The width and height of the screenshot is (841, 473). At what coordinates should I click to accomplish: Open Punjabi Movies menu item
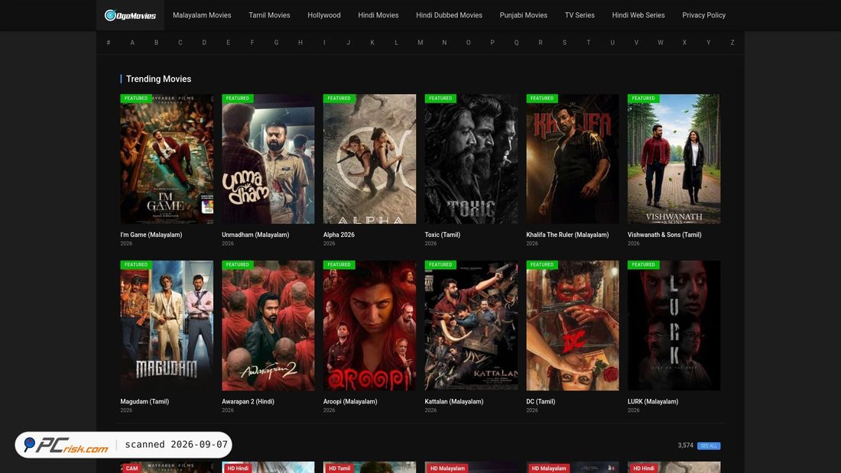pyautogui.click(x=524, y=15)
